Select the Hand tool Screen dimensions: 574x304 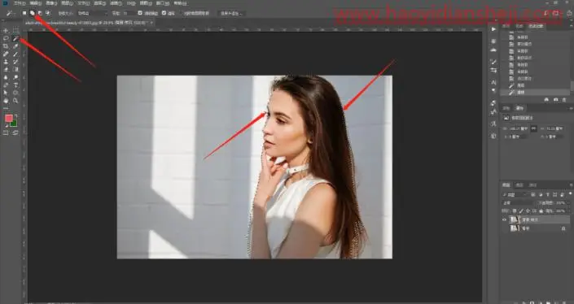[6, 101]
